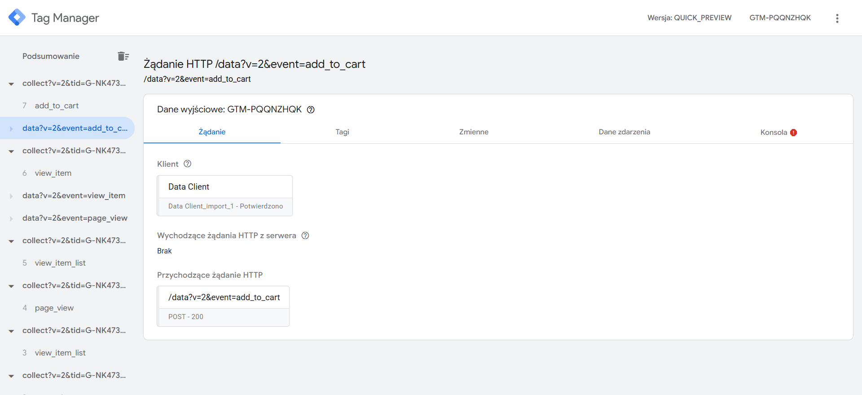Open help icon next to Dane wyjściowe
This screenshot has height=395, width=862.
click(311, 110)
